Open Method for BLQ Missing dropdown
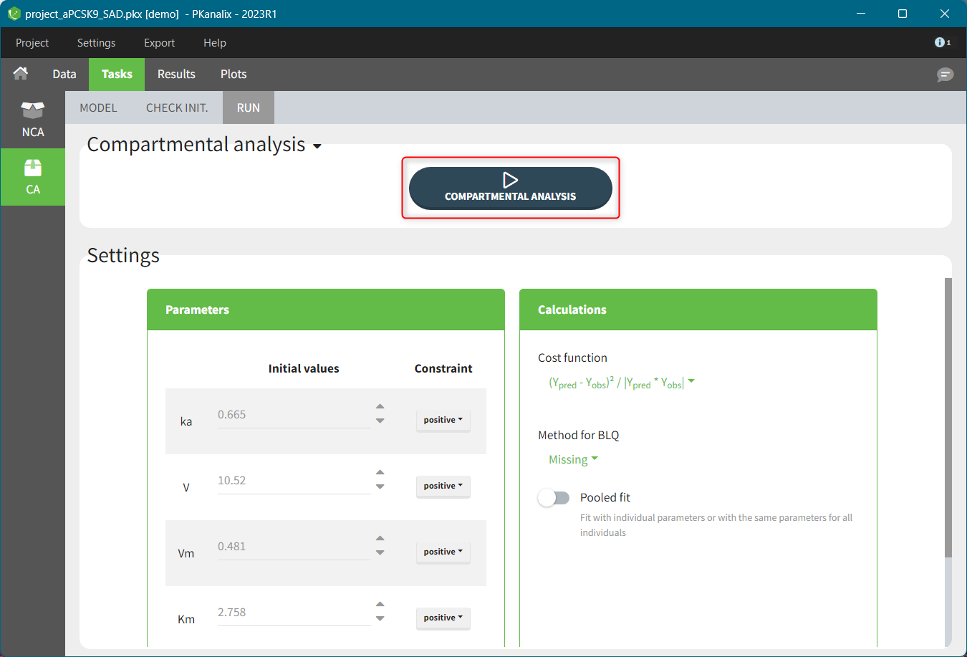Image resolution: width=967 pixels, height=657 pixels. [x=573, y=460]
